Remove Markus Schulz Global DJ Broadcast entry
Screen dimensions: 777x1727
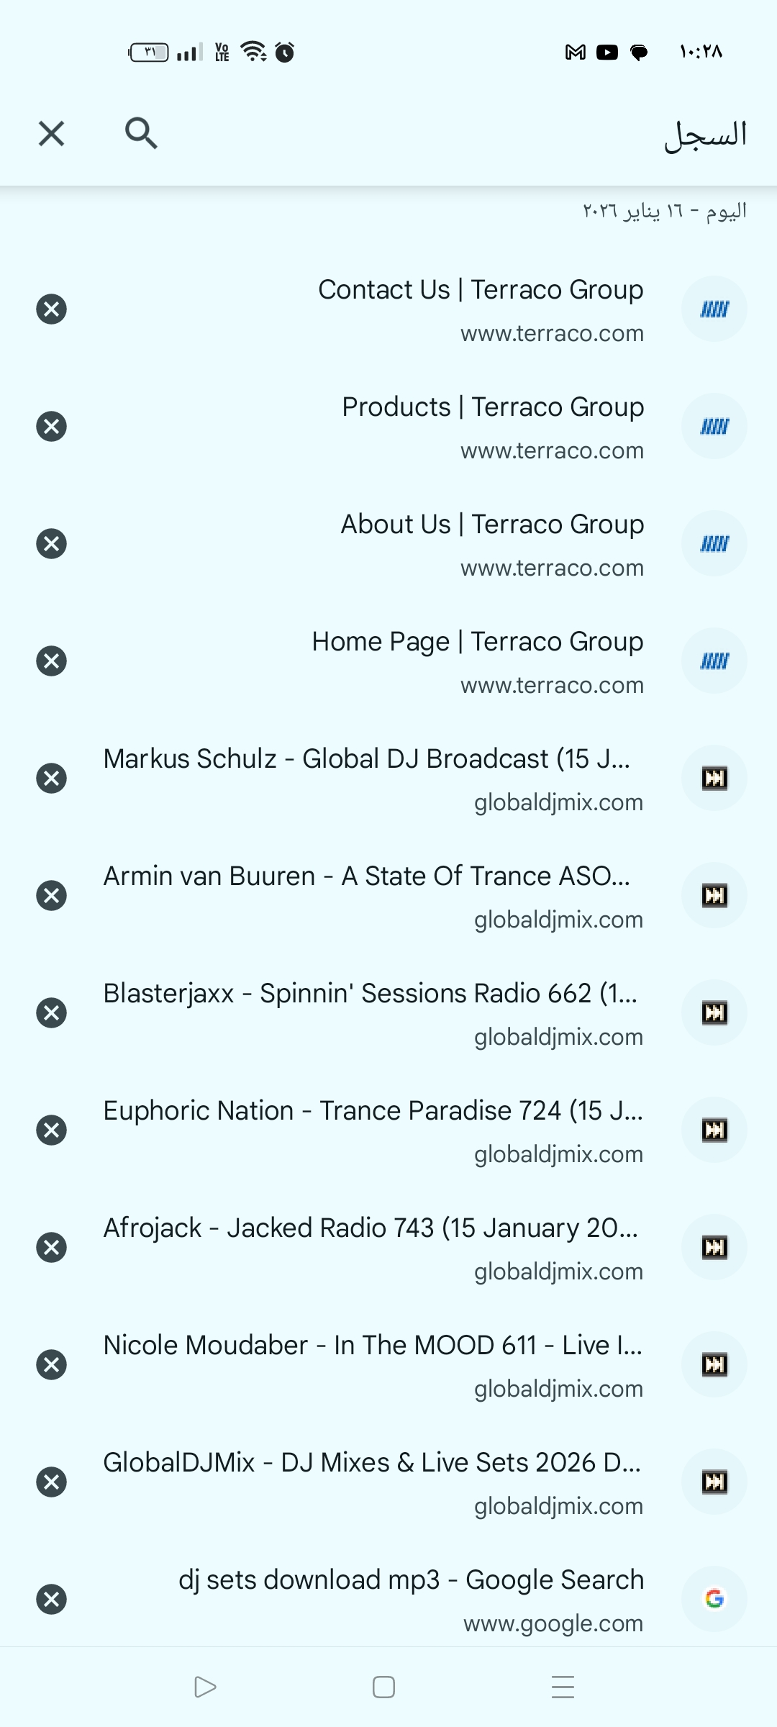(51, 779)
